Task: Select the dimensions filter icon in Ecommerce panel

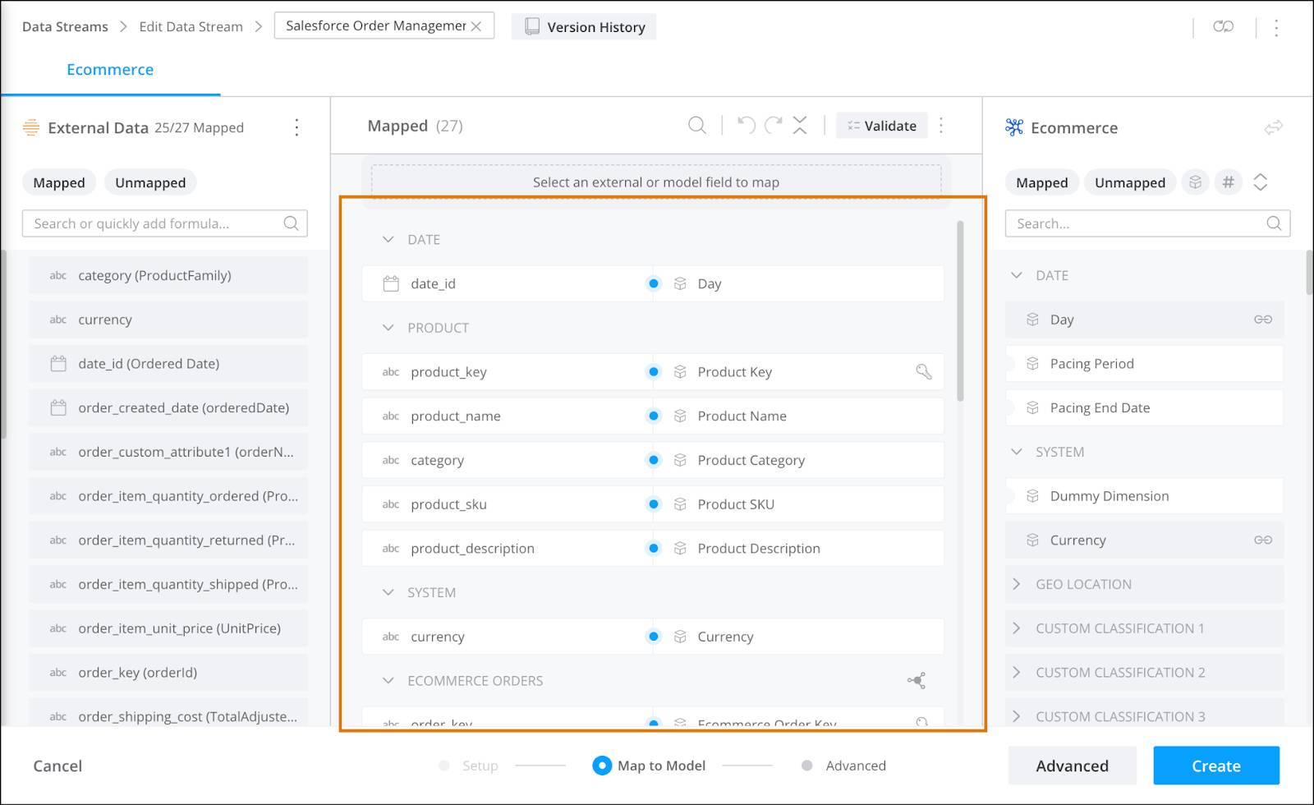Action: pyautogui.click(x=1196, y=182)
